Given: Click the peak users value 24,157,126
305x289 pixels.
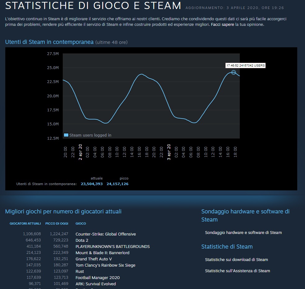Looking at the screenshot, I should [x=117, y=184].
